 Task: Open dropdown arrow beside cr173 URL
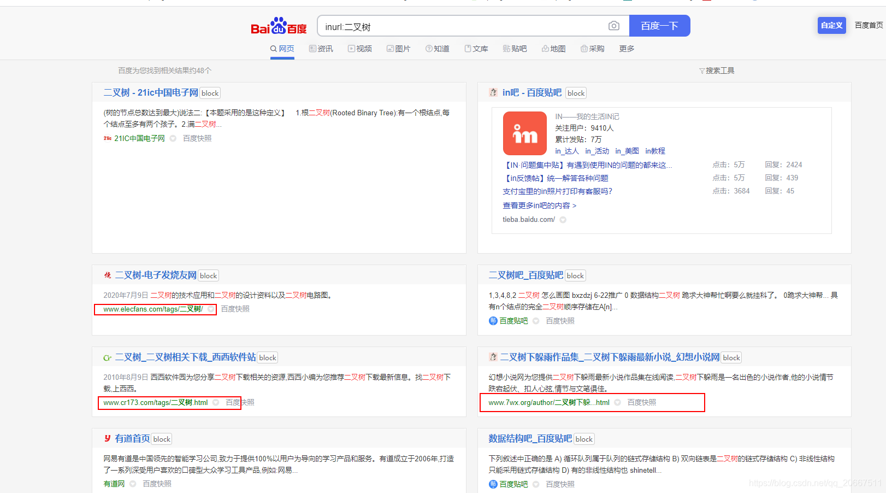(216, 403)
